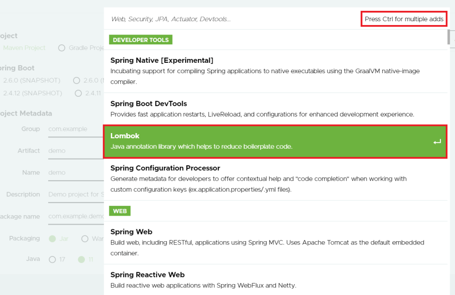Image resolution: width=455 pixels, height=295 pixels.
Task: Select War packaging radio button
Action: tap(85, 239)
